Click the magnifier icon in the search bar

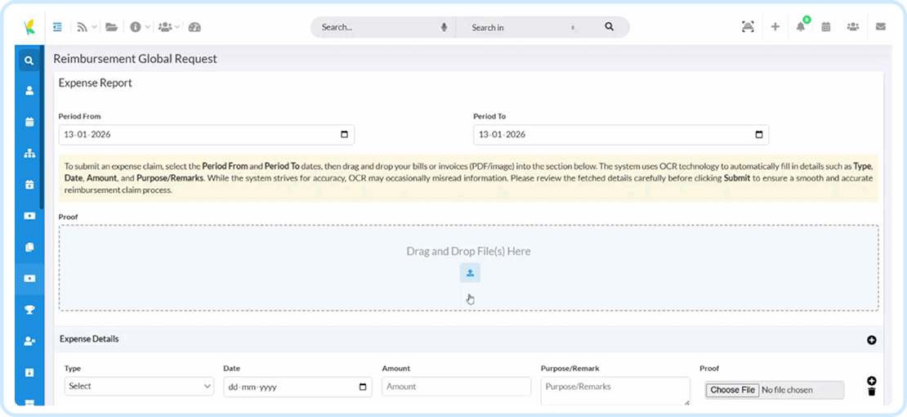[609, 27]
